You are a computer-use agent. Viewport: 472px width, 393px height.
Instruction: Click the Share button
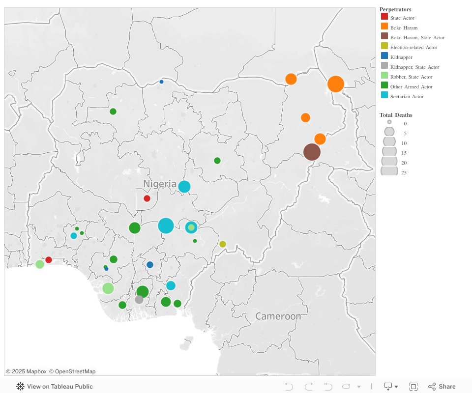coord(442,387)
